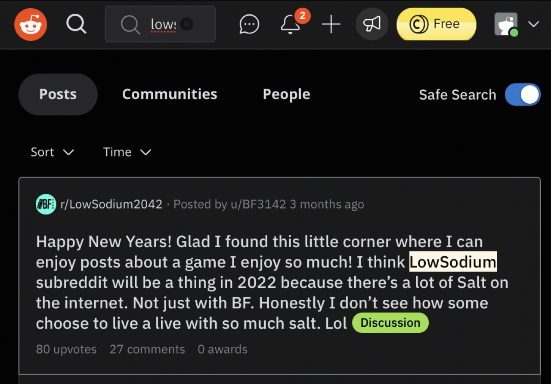Viewport: 551px width, 384px height.
Task: Open the notifications bell
Action: point(291,25)
